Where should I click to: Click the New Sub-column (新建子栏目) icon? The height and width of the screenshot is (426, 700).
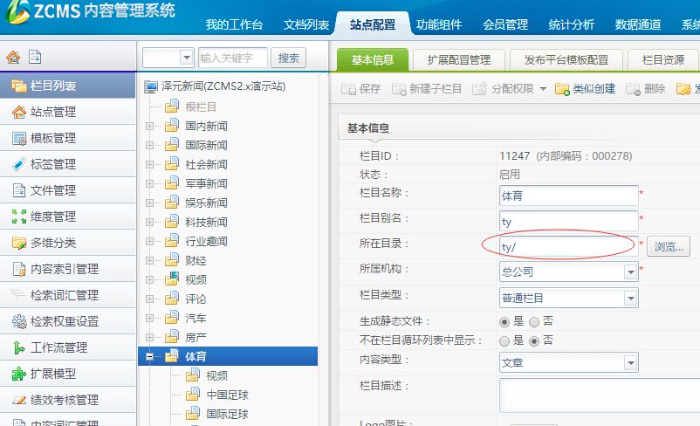tap(400, 89)
